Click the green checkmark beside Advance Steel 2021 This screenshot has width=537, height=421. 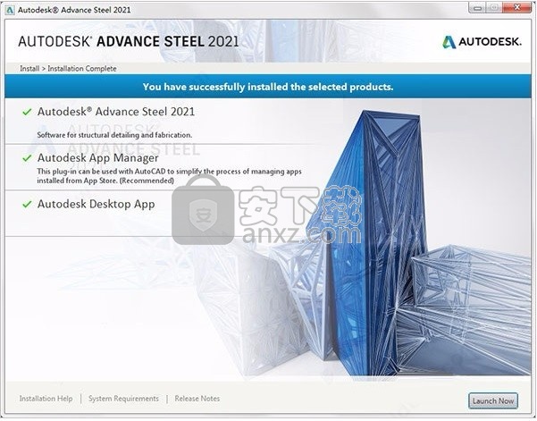point(27,112)
